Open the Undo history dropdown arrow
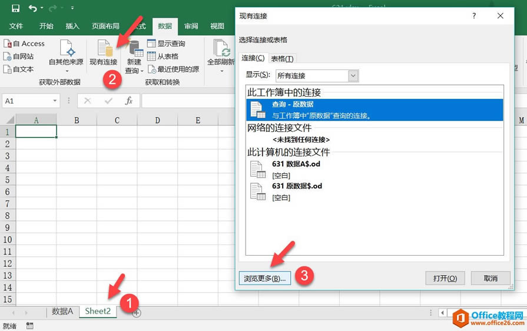The width and height of the screenshot is (527, 331). (42, 8)
